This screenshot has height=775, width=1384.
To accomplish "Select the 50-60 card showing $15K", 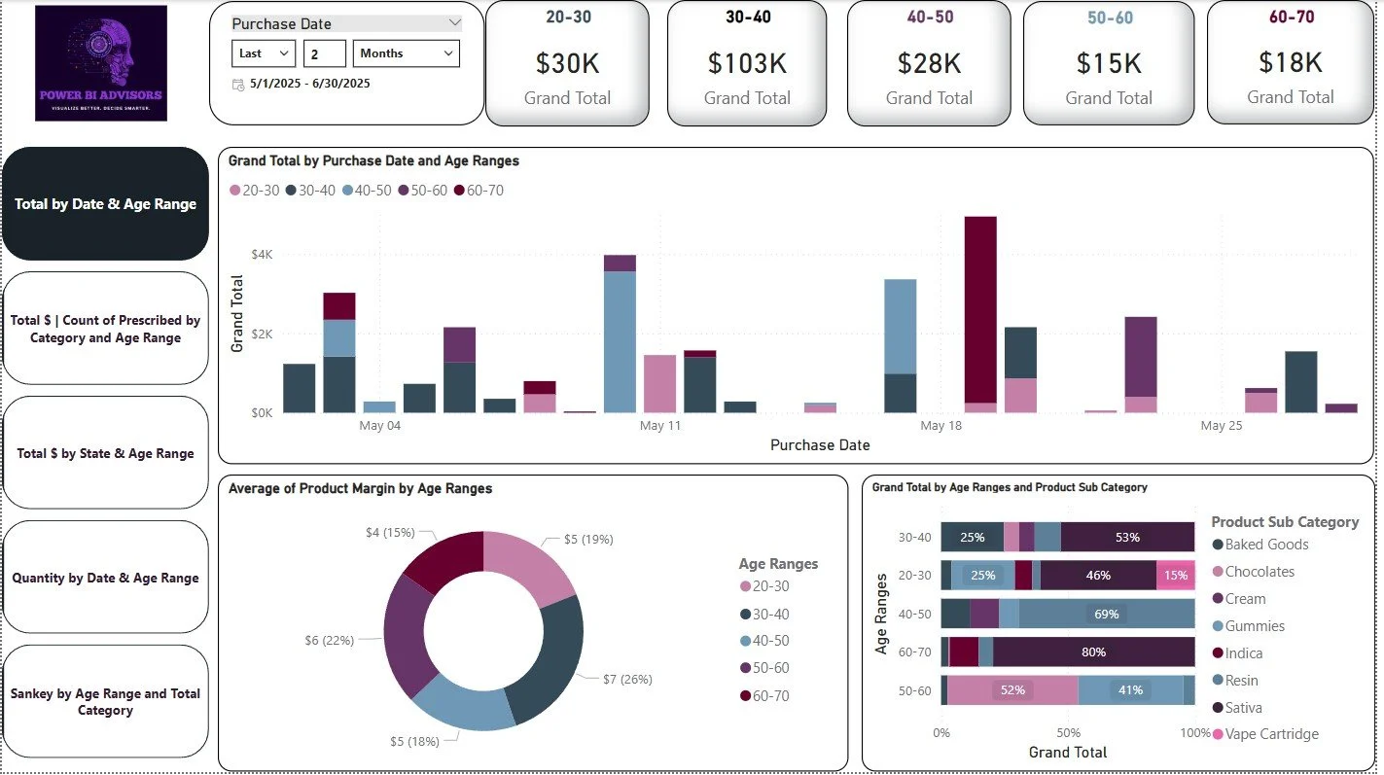I will [1109, 63].
